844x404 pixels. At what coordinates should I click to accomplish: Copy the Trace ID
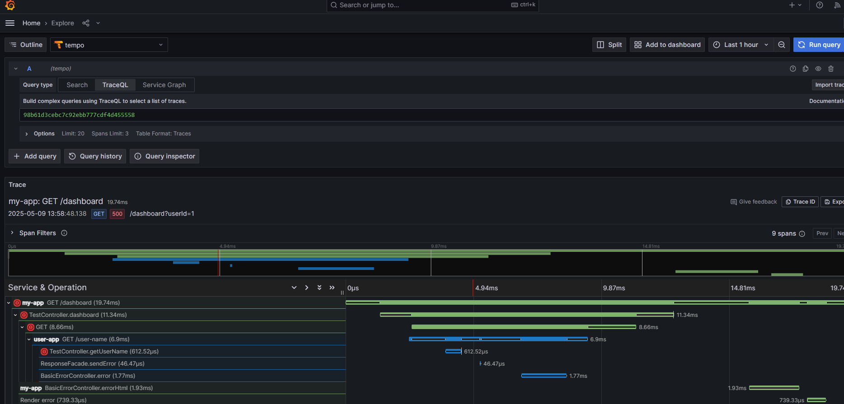tap(800, 202)
